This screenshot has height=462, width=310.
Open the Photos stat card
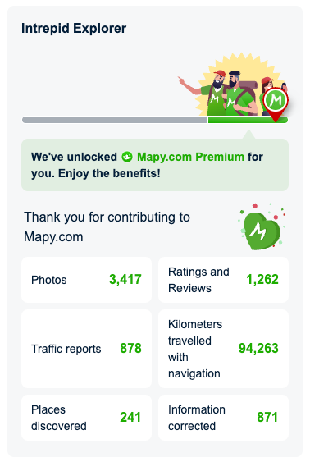[x=86, y=280]
